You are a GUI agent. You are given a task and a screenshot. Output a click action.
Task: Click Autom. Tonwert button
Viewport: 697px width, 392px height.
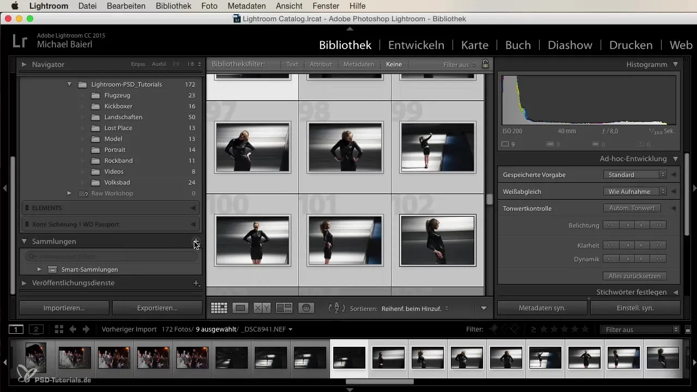tap(632, 208)
